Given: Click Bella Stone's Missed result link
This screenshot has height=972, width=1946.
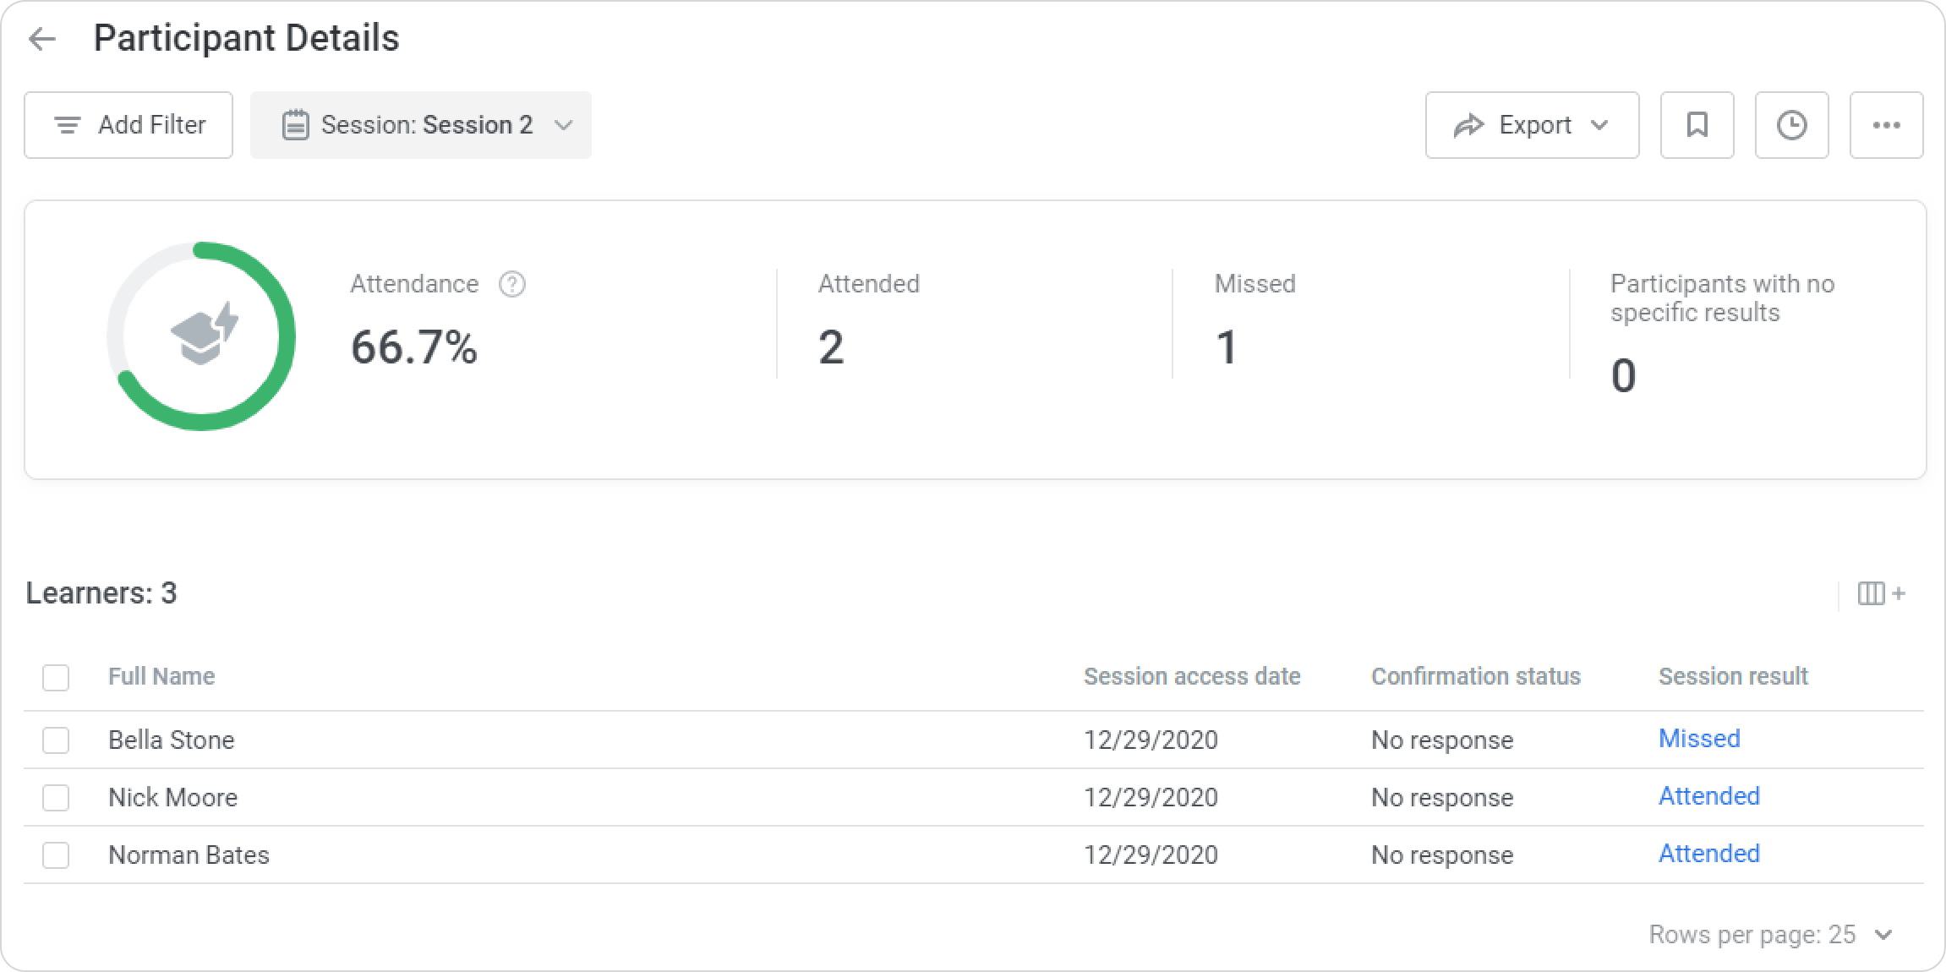Looking at the screenshot, I should pyautogui.click(x=1699, y=739).
